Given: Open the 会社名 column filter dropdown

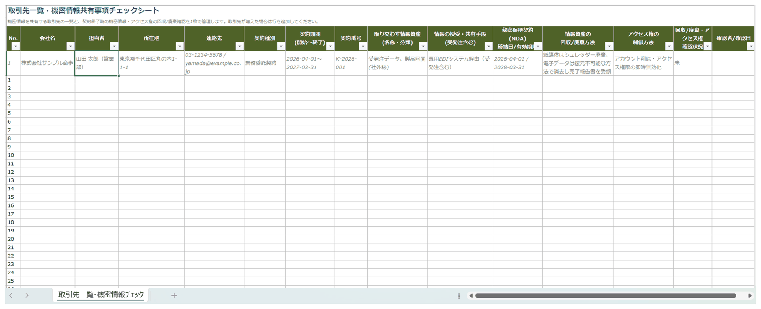Looking at the screenshot, I should [x=70, y=46].
